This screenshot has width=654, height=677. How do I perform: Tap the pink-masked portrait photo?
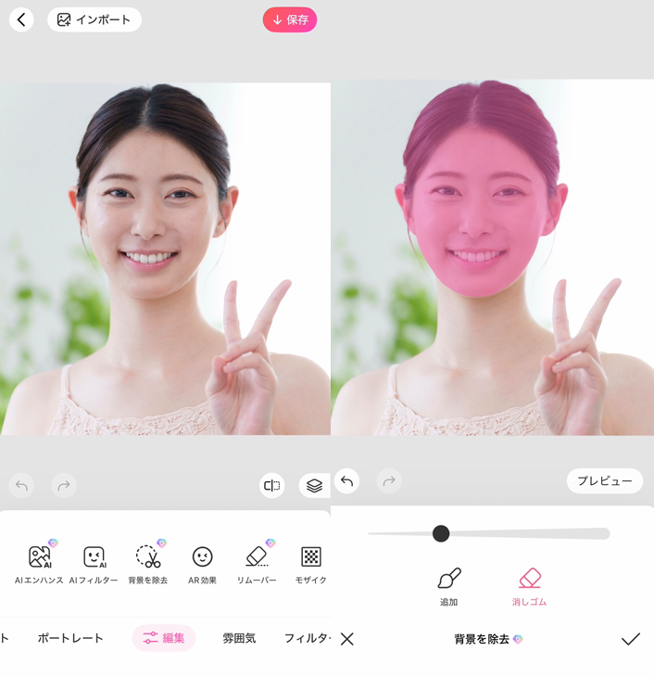tap(492, 257)
